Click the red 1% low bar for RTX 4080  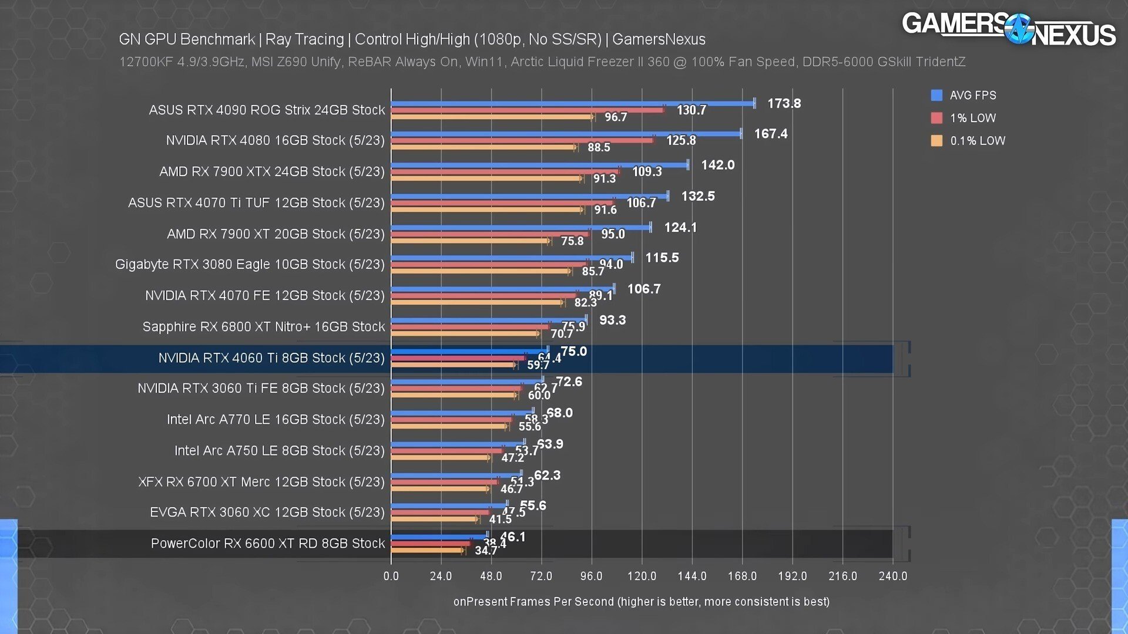(x=522, y=140)
